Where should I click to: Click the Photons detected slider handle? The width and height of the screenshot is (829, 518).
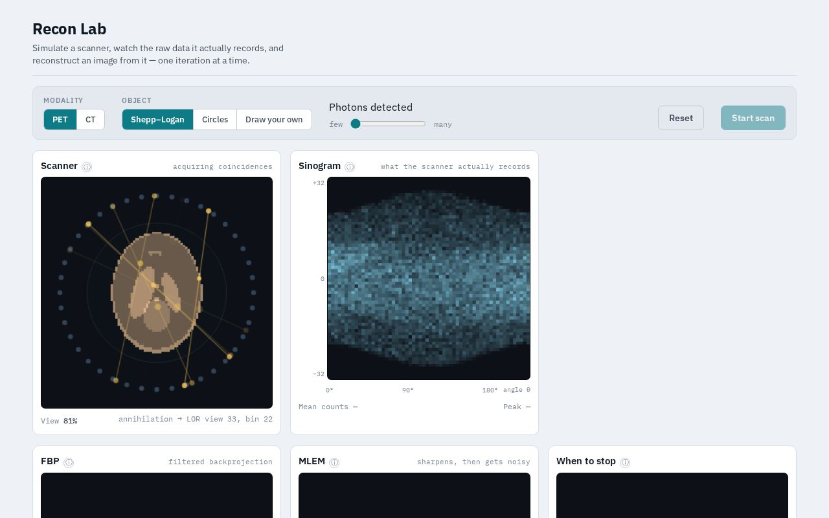[x=356, y=124]
